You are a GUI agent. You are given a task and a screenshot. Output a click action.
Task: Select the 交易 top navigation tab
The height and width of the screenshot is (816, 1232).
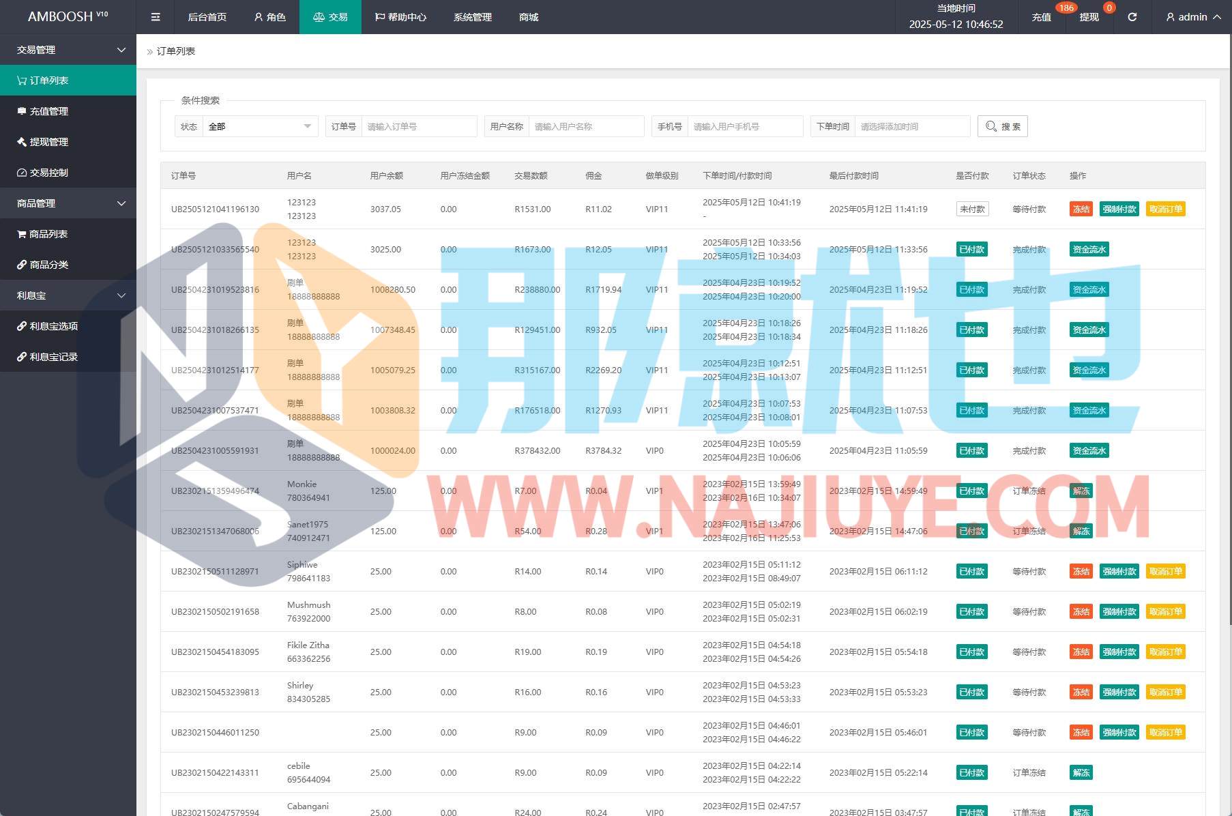point(330,17)
